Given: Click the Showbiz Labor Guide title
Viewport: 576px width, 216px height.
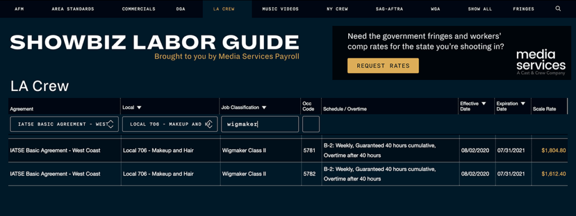Looking at the screenshot, I should [x=154, y=42].
